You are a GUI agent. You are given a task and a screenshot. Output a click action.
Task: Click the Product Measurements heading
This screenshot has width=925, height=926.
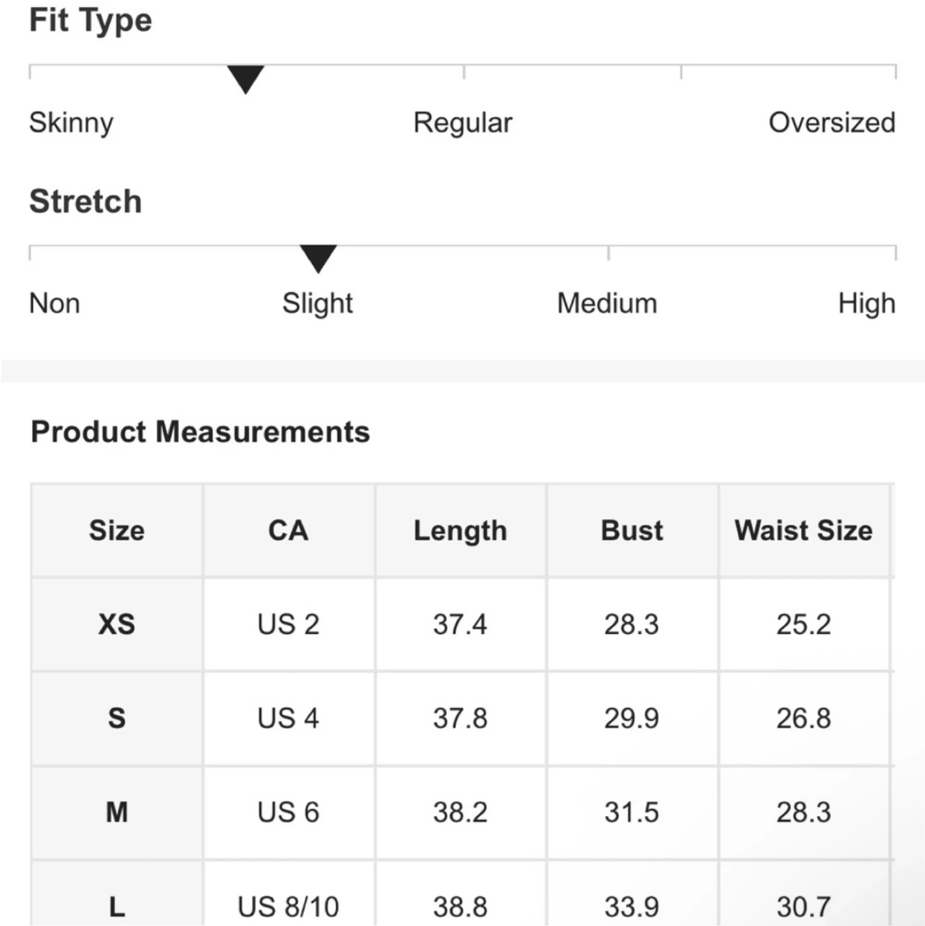tap(201, 431)
